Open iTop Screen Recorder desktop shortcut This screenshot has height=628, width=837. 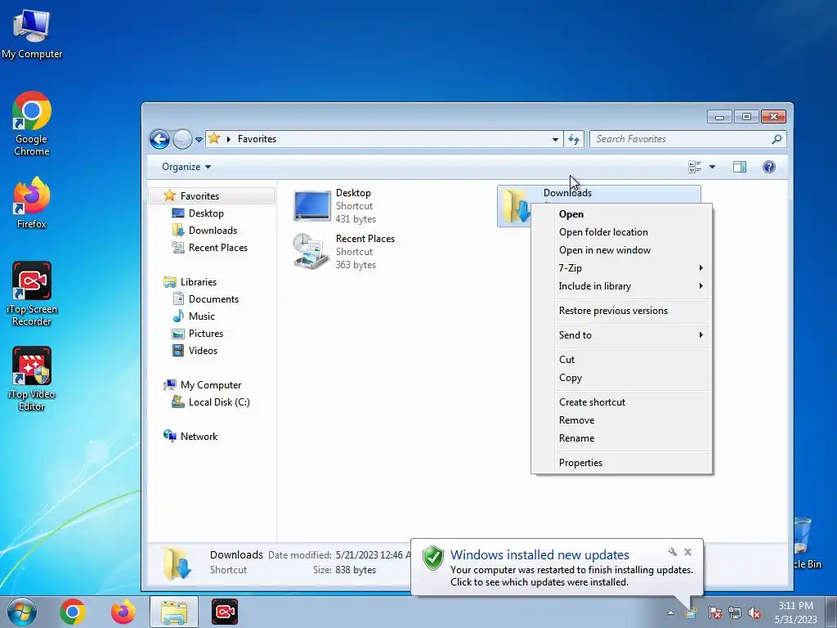tap(32, 294)
